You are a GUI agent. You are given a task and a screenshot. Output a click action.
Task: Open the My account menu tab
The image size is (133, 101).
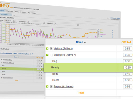33,13
